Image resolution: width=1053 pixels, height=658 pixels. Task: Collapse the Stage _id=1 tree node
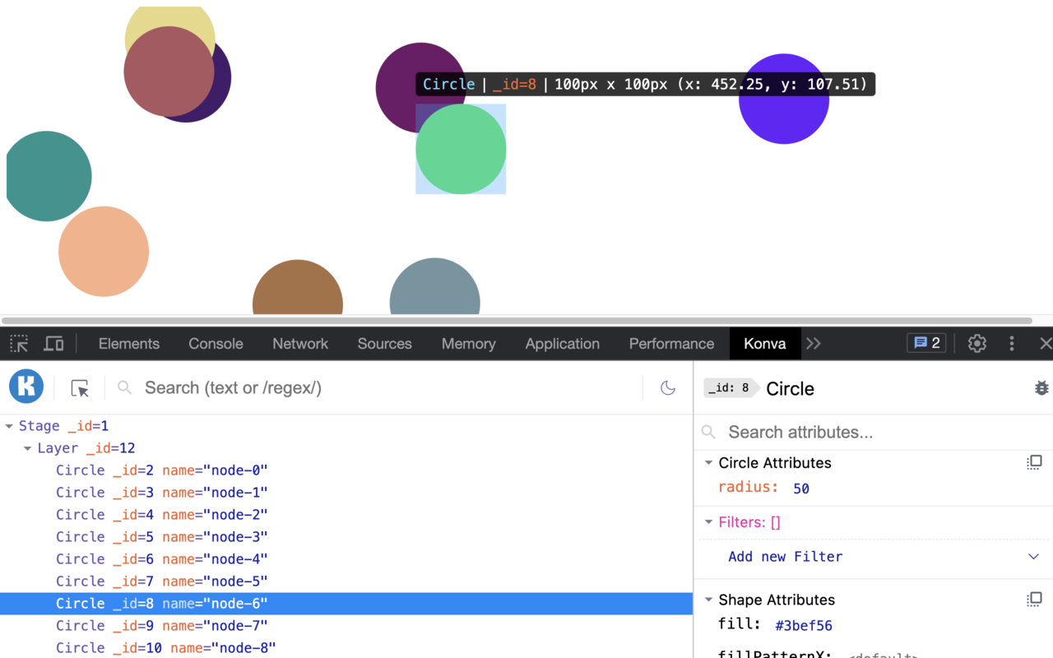point(11,425)
